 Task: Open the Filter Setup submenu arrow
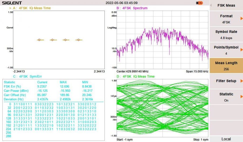tap(241, 81)
